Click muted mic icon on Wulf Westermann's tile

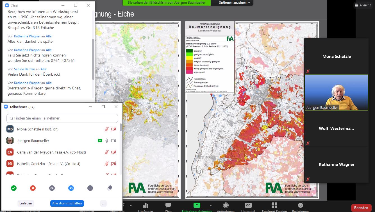click(308, 143)
